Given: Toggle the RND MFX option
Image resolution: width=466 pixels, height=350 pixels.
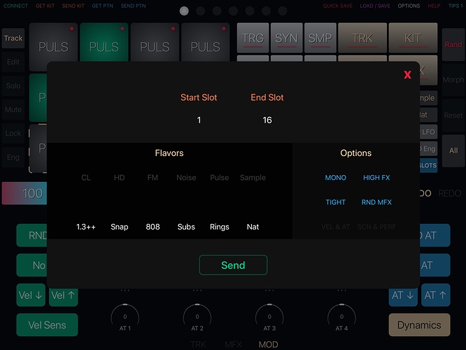Looking at the screenshot, I should (x=376, y=202).
